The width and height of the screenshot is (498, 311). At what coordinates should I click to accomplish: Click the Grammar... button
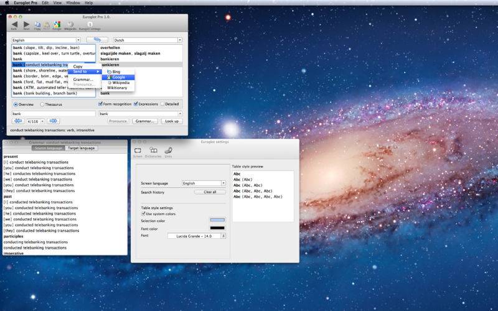pyautogui.click(x=145, y=121)
